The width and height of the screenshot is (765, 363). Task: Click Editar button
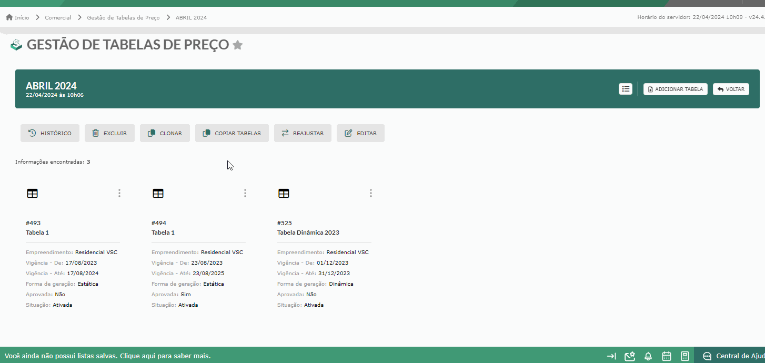[x=360, y=133]
